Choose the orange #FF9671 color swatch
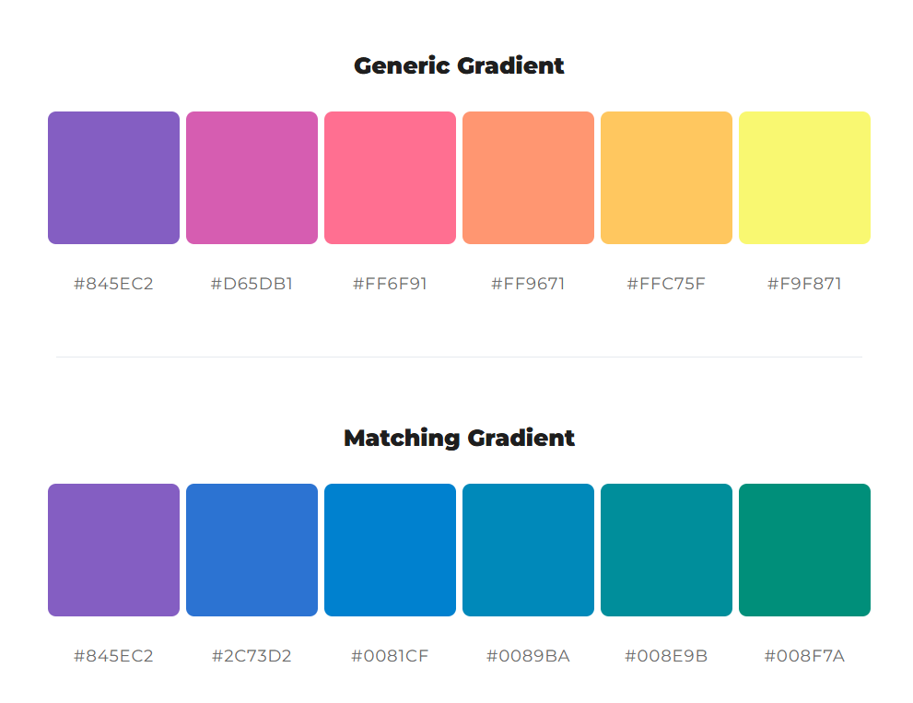Screen dimensions: 913x703 [528, 178]
